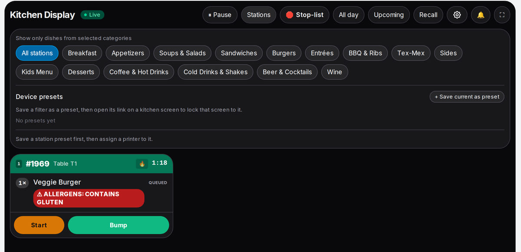Click the course number badge beside #1969
The width and height of the screenshot is (521, 252).
click(19, 164)
